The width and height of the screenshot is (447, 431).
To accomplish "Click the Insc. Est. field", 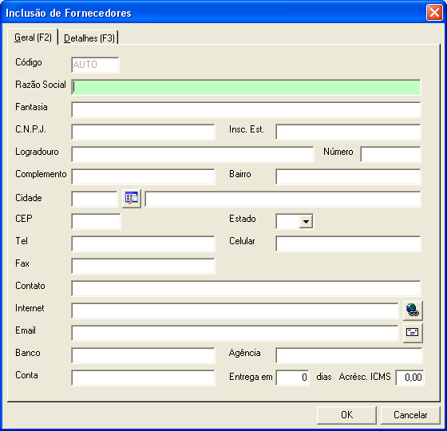I will tap(348, 132).
